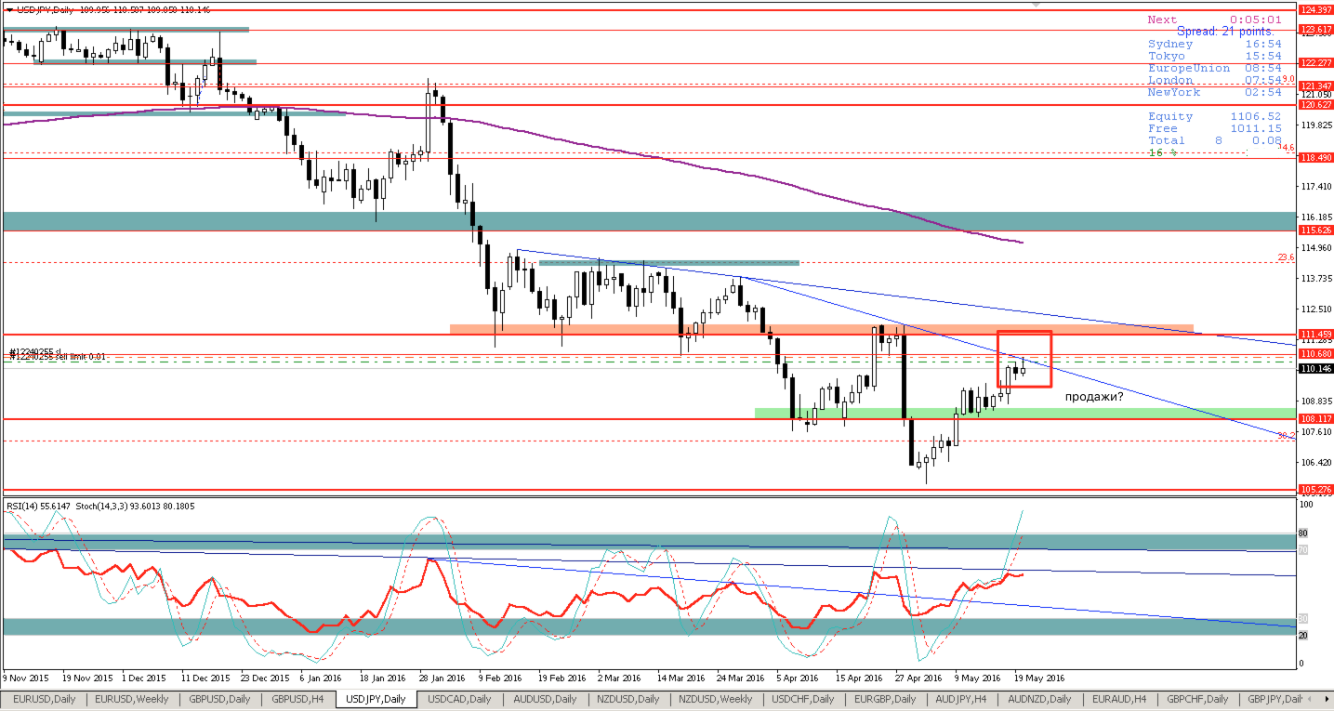Click the 105.276 price level label
The width and height of the screenshot is (1334, 711).
click(1314, 489)
